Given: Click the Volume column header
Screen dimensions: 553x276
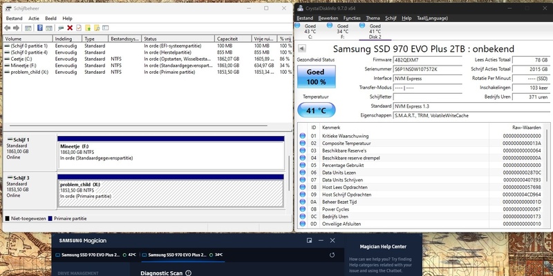Looking at the screenshot, I should click(28, 39).
